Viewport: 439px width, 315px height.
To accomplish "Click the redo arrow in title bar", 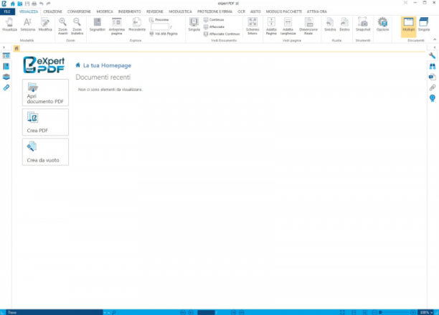I will (49, 4).
